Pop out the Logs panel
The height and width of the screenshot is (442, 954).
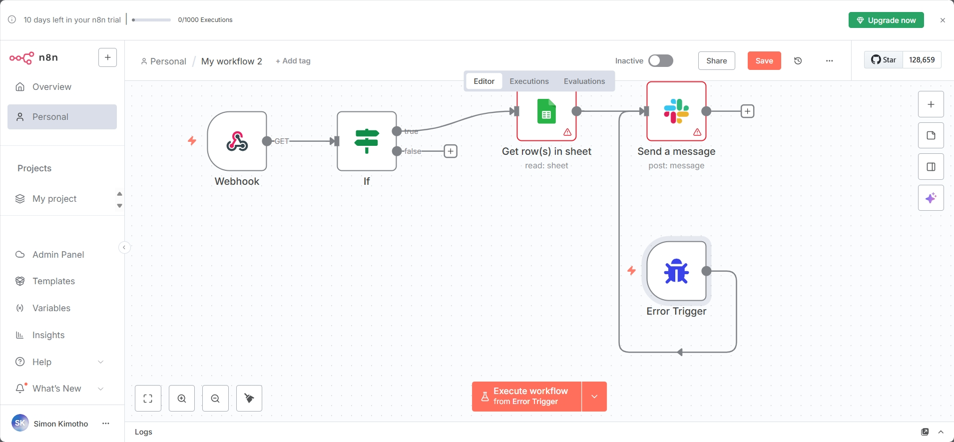tap(925, 432)
